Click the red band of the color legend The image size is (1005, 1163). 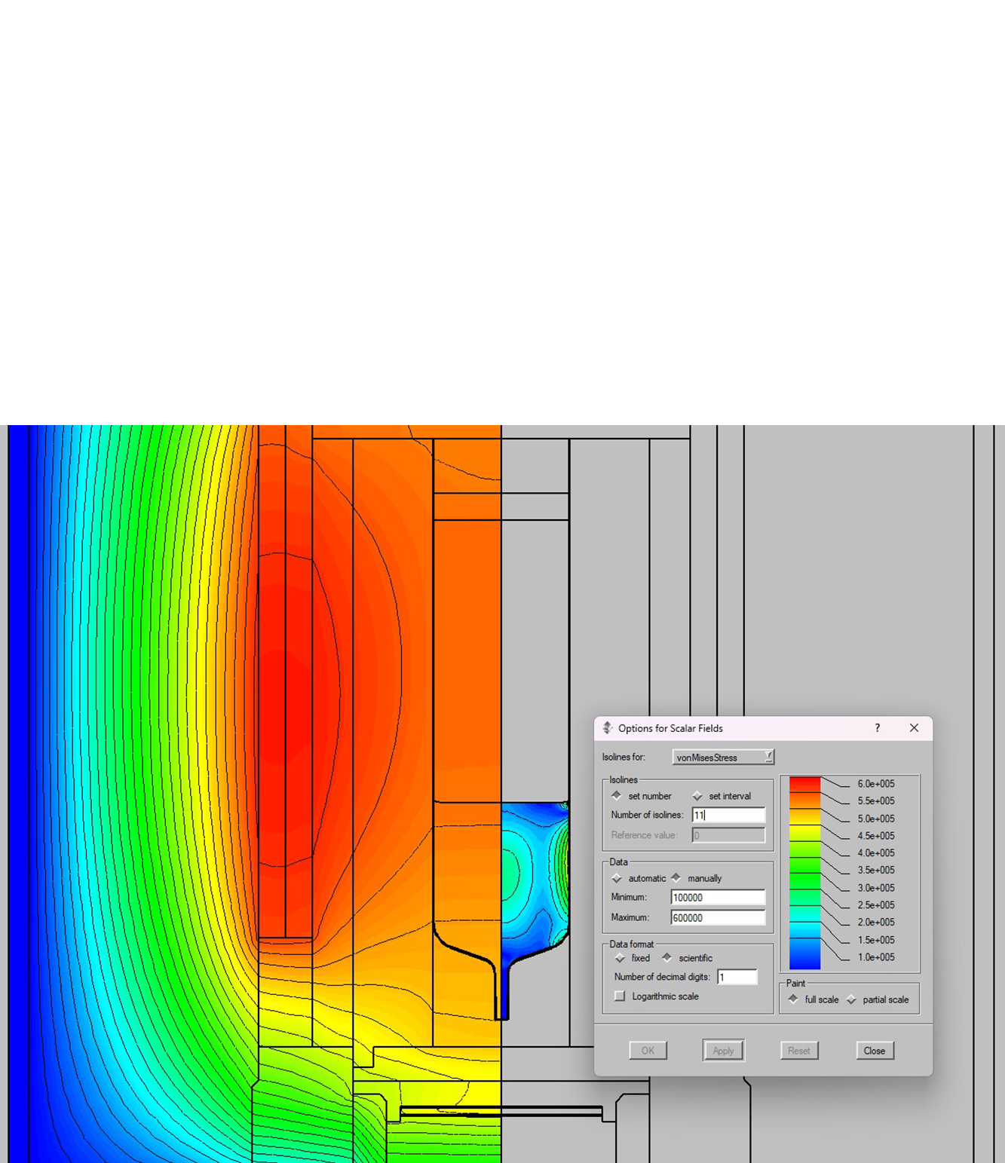point(804,785)
